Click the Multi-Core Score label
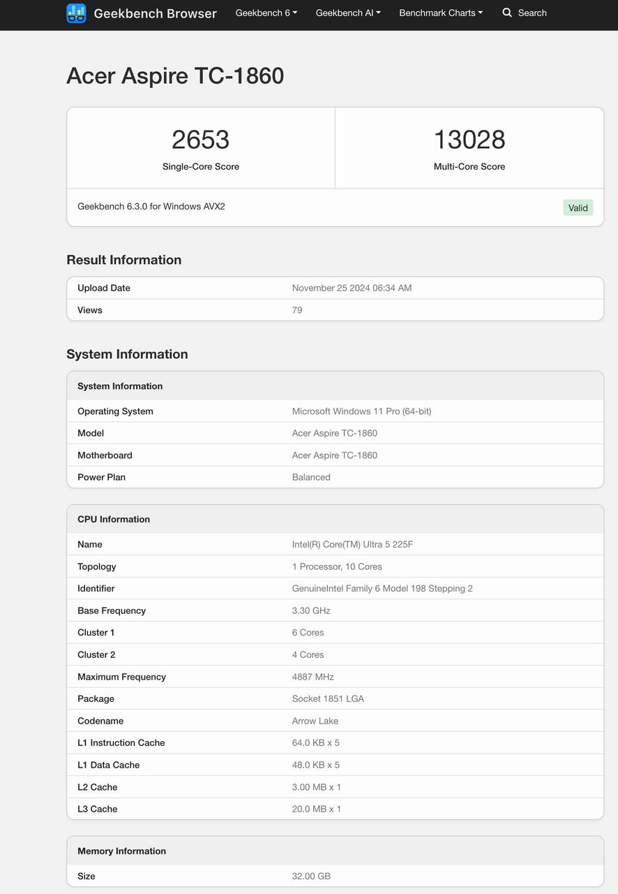This screenshot has height=894, width=618. tap(469, 166)
